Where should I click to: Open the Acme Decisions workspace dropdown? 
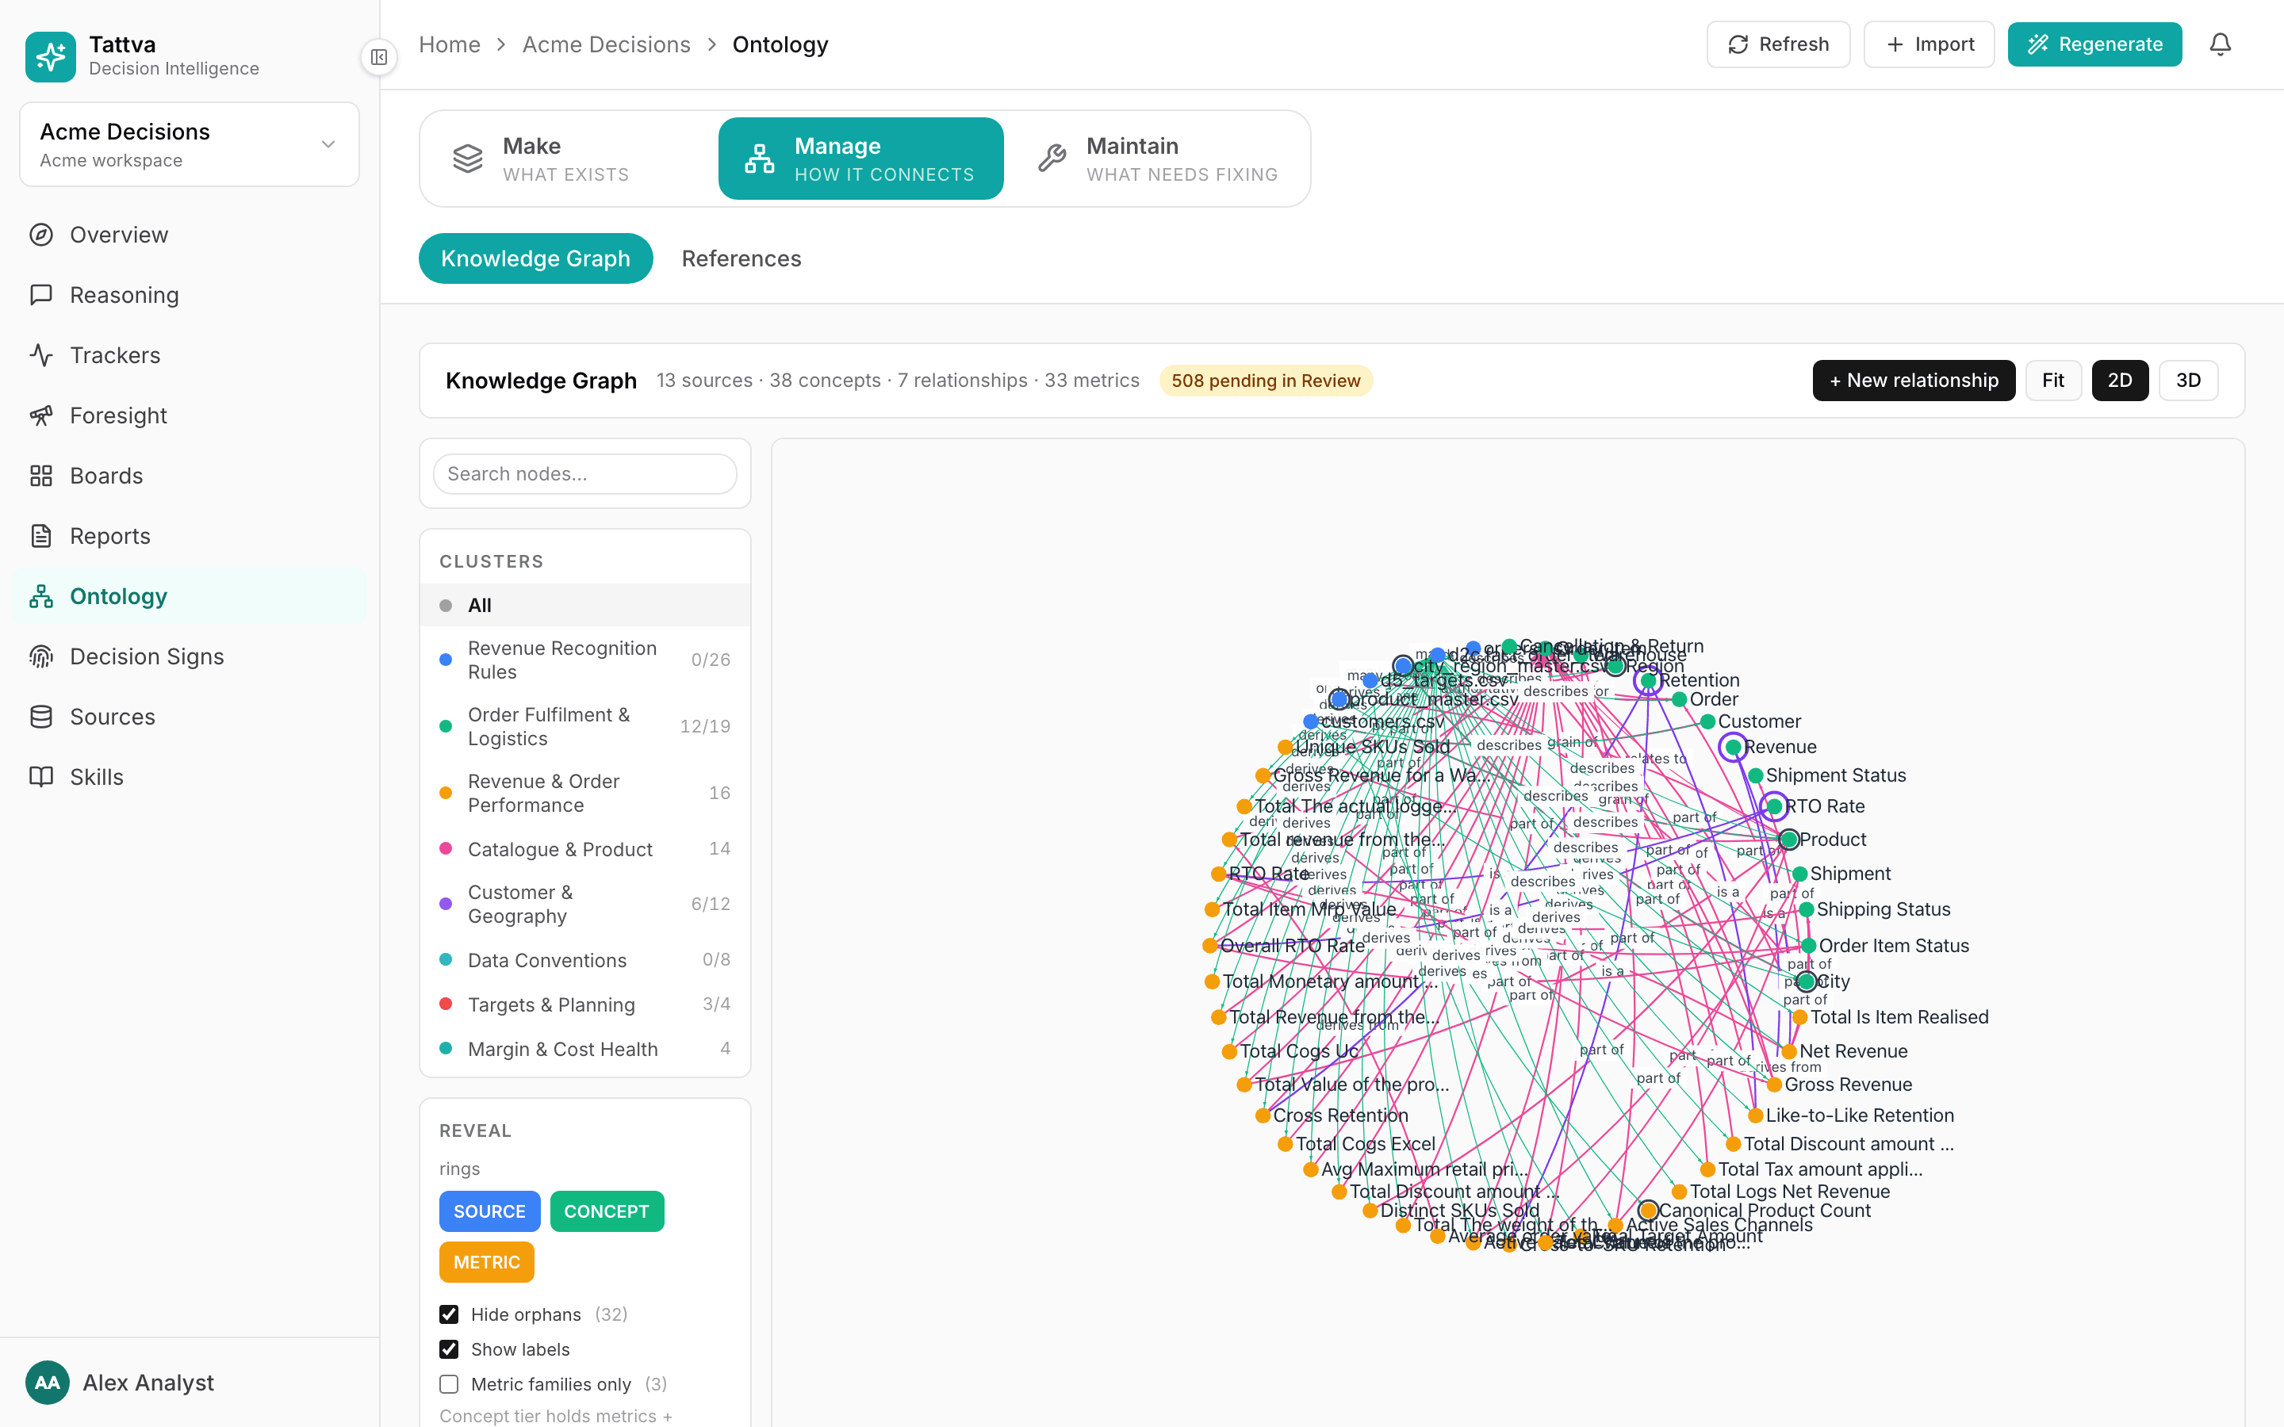click(x=189, y=144)
